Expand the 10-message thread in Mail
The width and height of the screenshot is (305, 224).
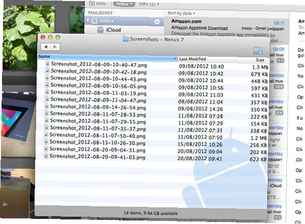(x=279, y=86)
